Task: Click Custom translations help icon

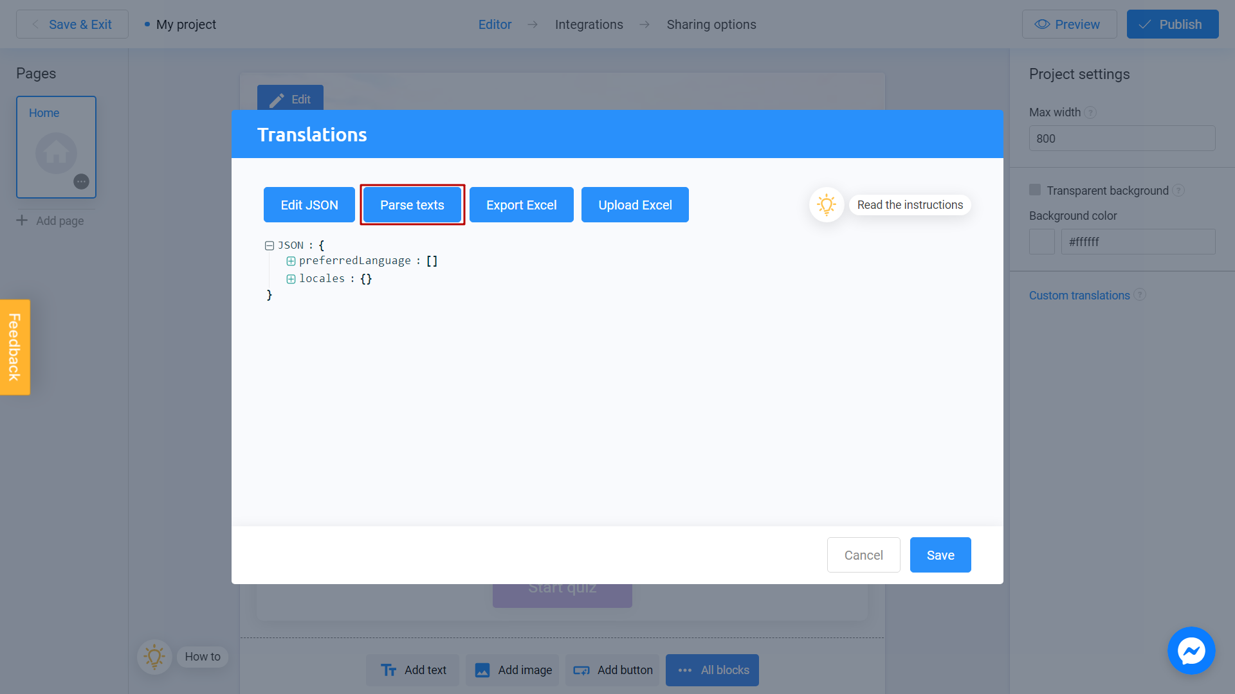Action: [1140, 294]
